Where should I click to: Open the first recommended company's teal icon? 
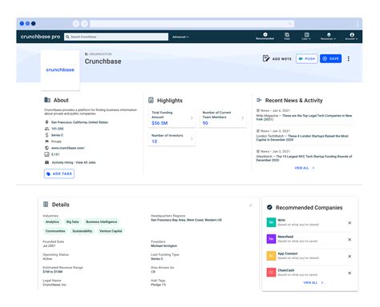[271, 222]
